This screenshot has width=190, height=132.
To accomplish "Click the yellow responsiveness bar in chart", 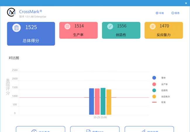I will [x=109, y=102].
